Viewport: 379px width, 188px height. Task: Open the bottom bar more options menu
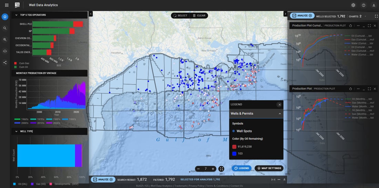click(x=279, y=179)
